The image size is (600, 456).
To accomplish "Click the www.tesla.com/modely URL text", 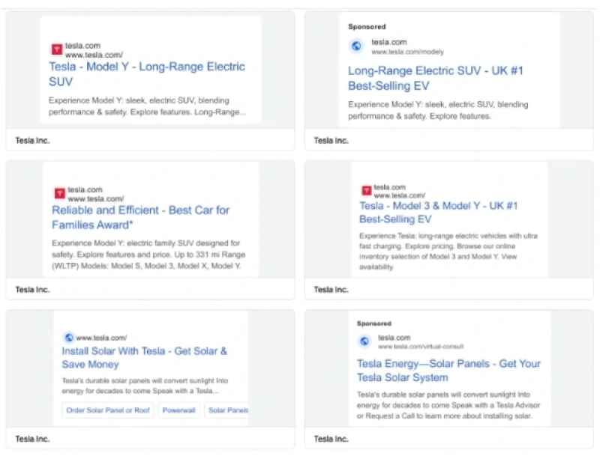I will tap(407, 52).
